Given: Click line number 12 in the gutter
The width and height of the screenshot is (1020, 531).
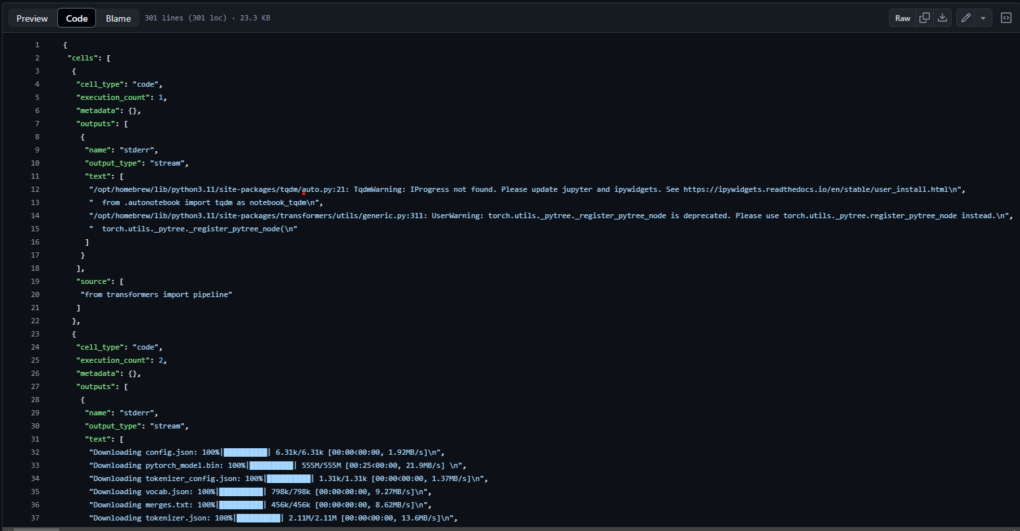Looking at the screenshot, I should click(x=35, y=189).
